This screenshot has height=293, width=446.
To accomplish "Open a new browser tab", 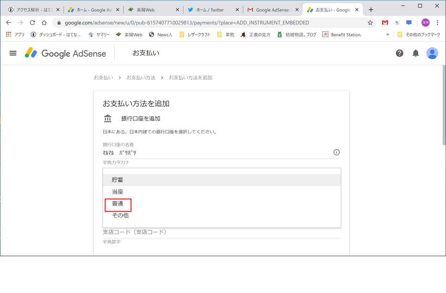I will 371,10.
